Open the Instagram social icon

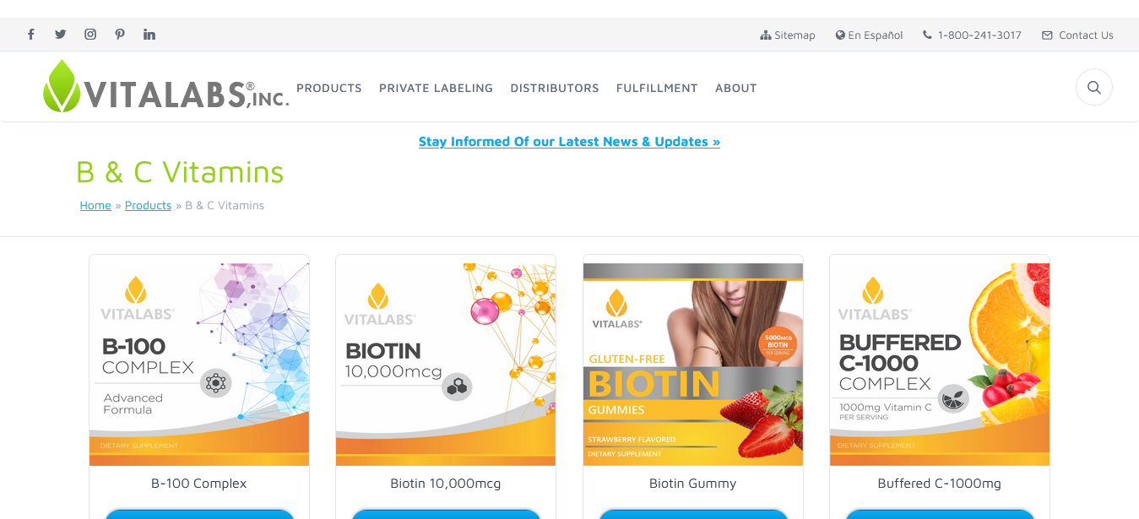pyautogui.click(x=90, y=35)
